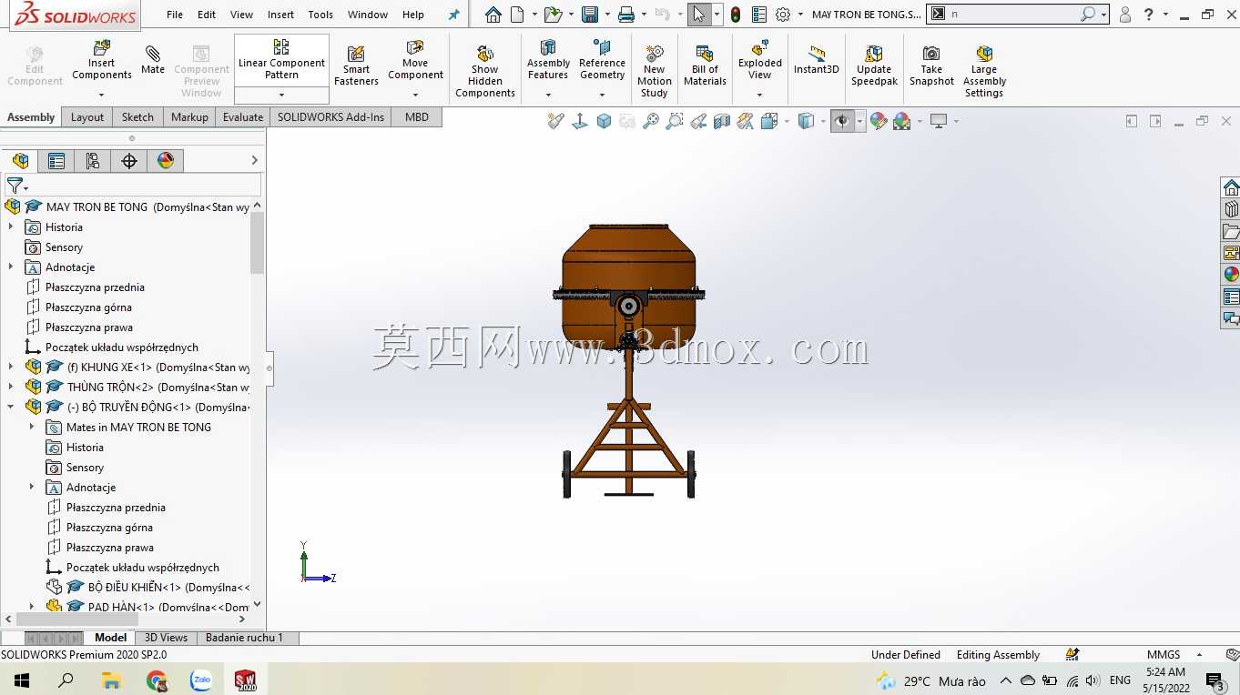The width and height of the screenshot is (1240, 695).
Task: Open the ConfigurationManager tab icon
Action: pyautogui.click(x=93, y=161)
